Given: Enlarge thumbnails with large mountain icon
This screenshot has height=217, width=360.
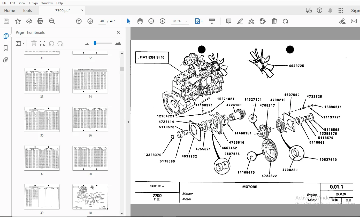Looking at the screenshot, I should [118, 43].
